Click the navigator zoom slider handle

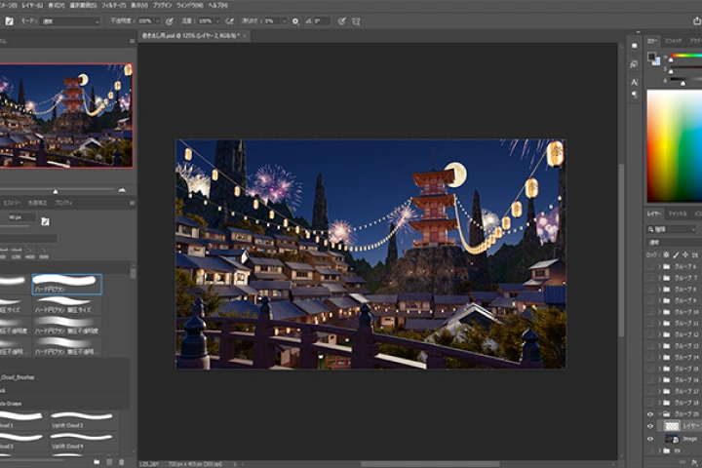coord(56,191)
